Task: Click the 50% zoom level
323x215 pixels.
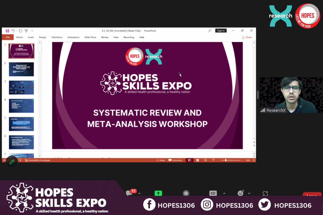Action: coord(248,160)
